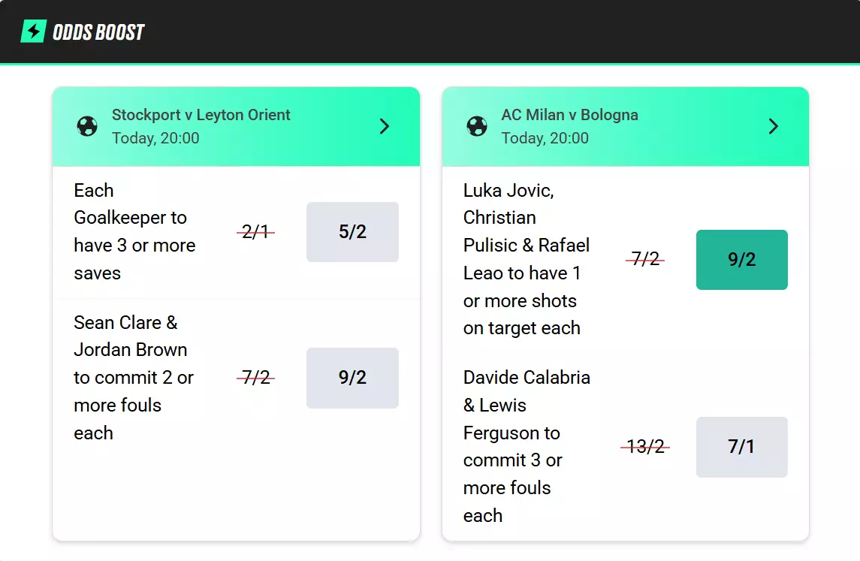Screen dimensions: 860x561
Task: Click the Each Goalkeeper 3 or more saves text
Action: pos(134,231)
